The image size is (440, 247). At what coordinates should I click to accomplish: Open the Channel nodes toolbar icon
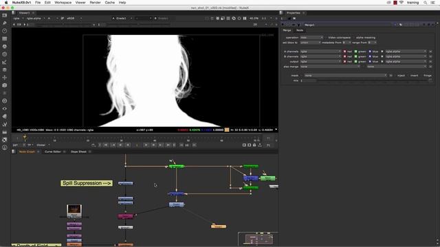(5, 38)
